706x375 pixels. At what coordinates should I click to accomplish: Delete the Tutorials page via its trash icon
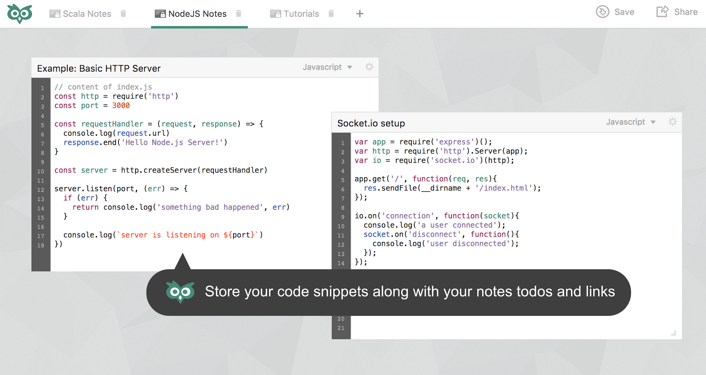(331, 14)
